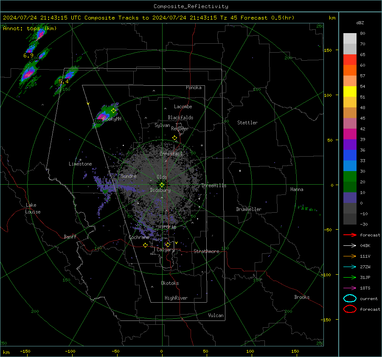The image size is (382, 357).
Task: Click the HighRiver label
Action: 176,298
